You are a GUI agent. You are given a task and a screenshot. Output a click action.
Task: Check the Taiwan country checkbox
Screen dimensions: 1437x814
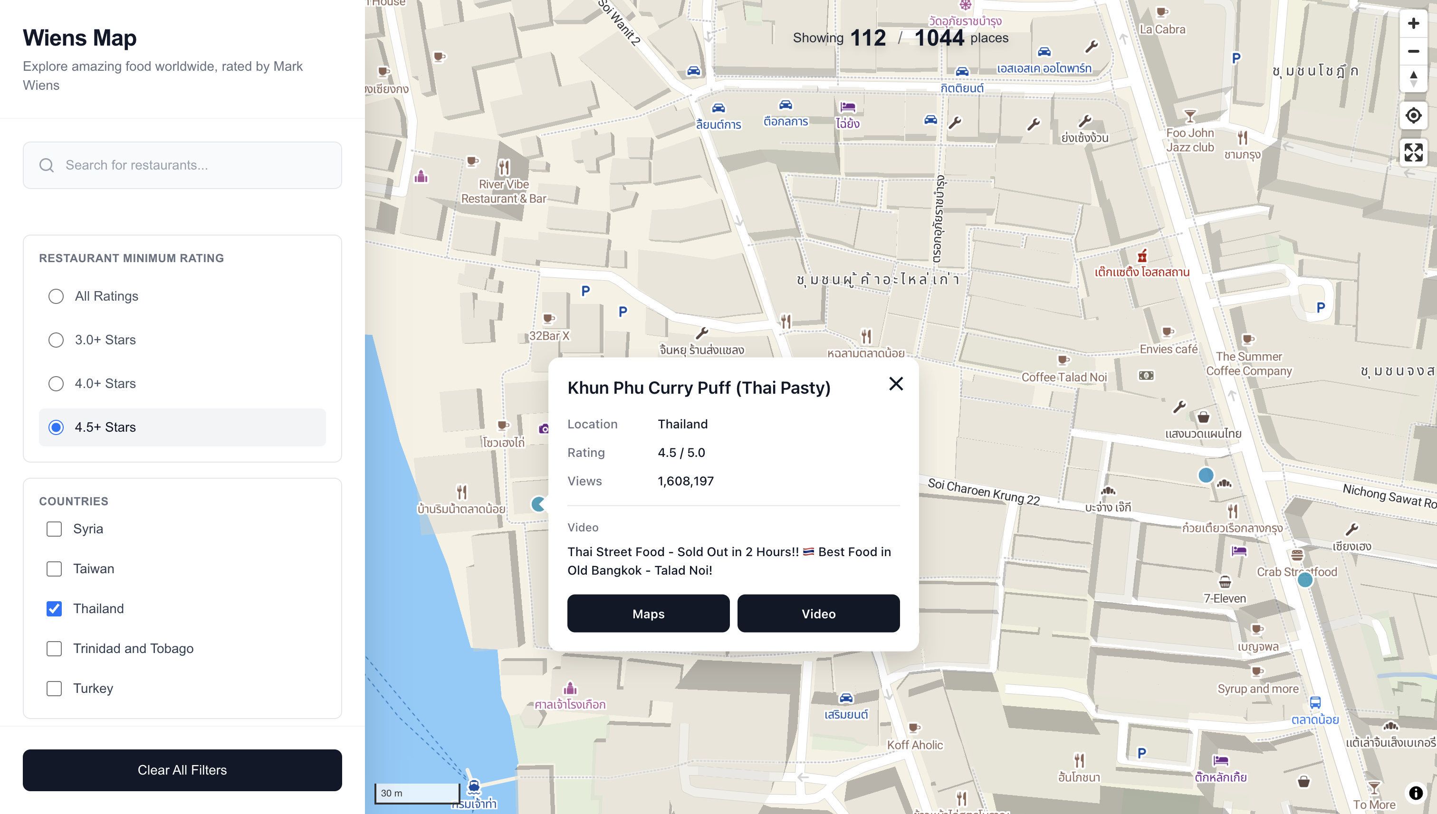tap(54, 568)
